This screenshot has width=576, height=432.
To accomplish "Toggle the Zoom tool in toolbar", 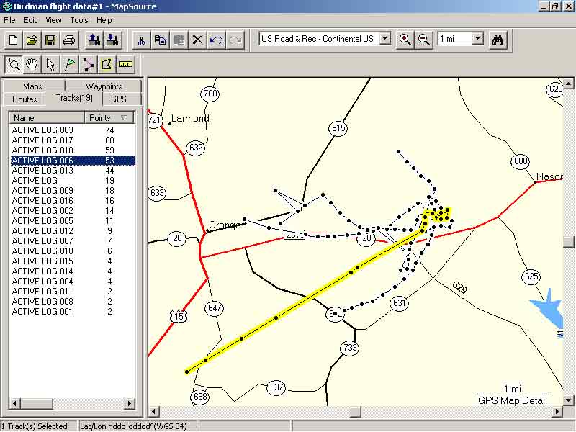I will (x=13, y=65).
